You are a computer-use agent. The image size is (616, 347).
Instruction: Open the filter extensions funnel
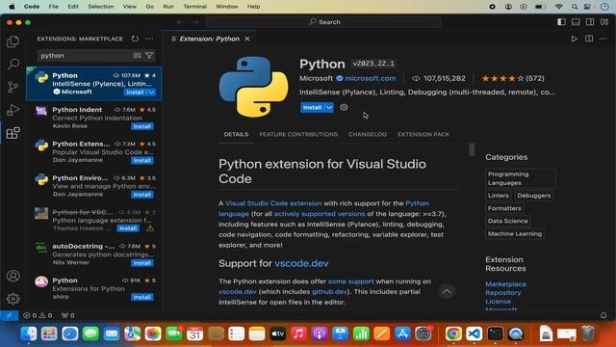click(149, 56)
